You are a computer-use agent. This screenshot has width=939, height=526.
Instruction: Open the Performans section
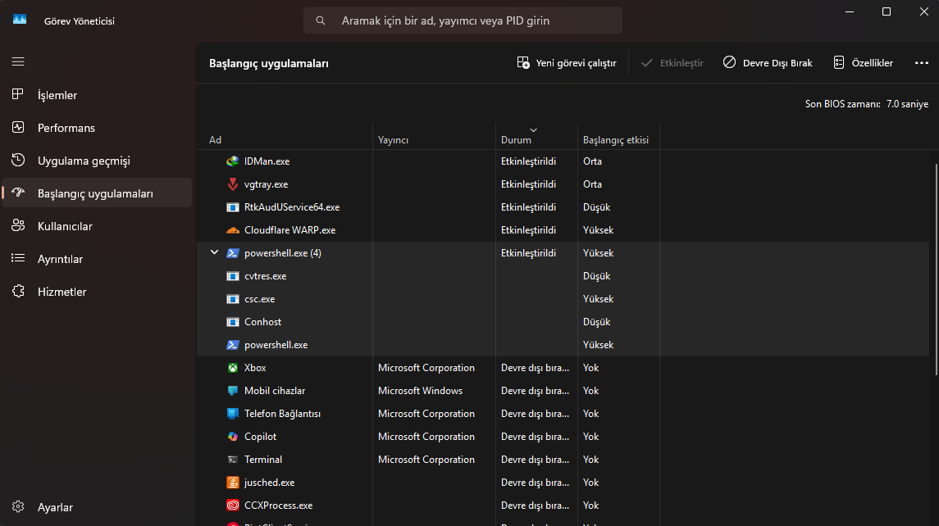[97, 128]
